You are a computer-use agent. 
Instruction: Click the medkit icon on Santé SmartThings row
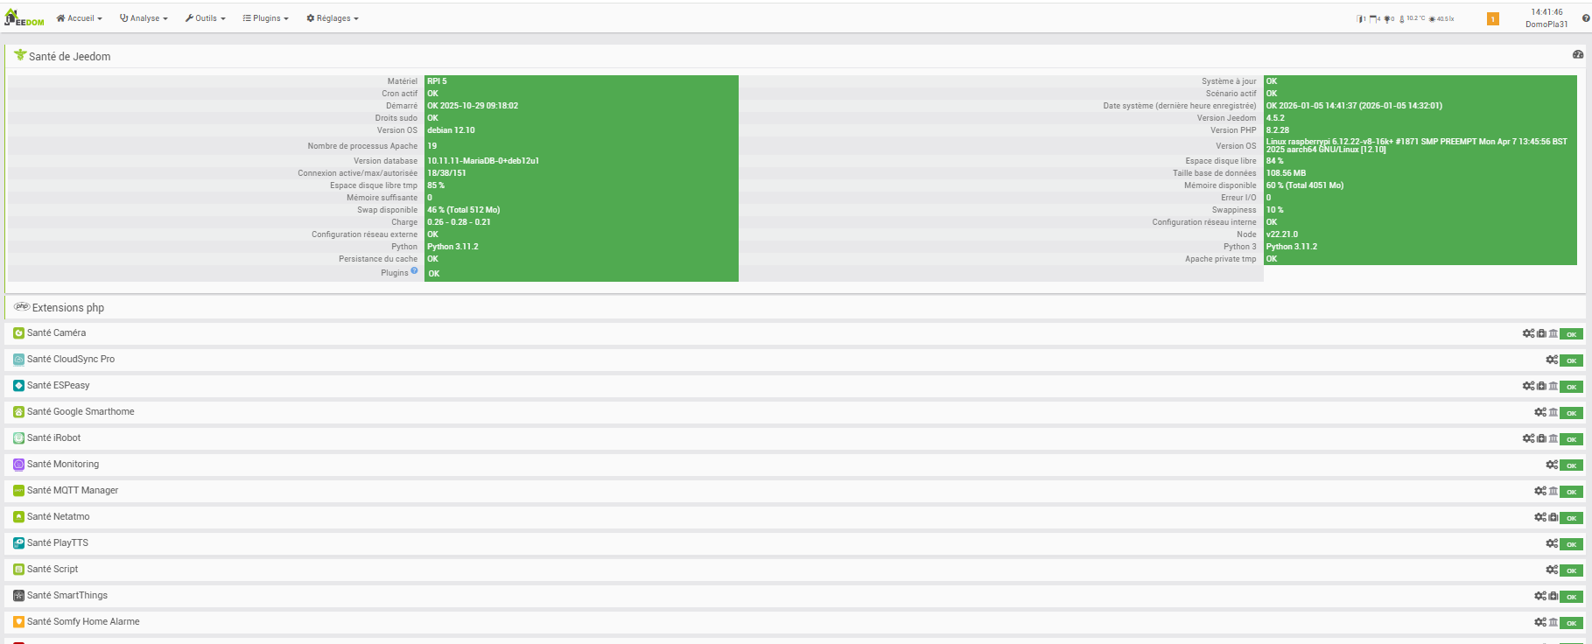click(x=1553, y=596)
